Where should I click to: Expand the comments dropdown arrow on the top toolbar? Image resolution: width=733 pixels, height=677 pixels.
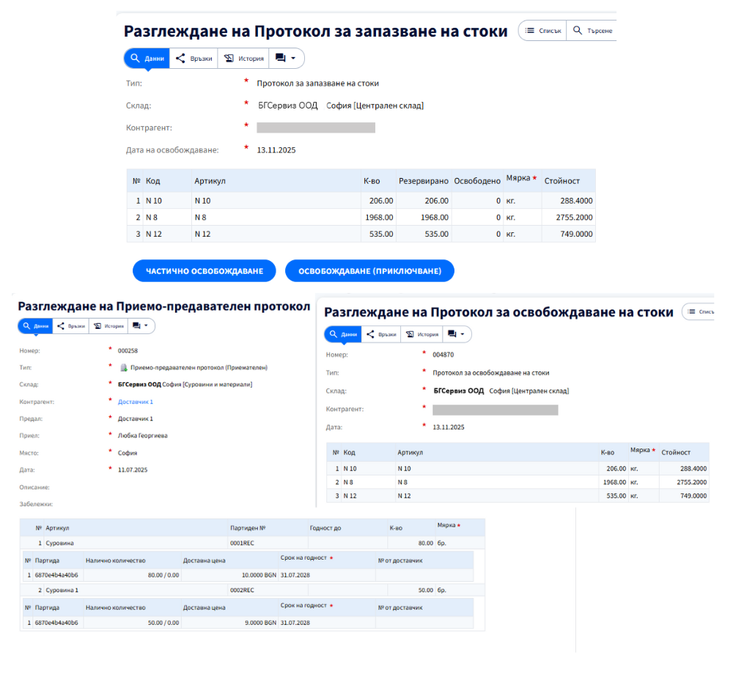(292, 58)
